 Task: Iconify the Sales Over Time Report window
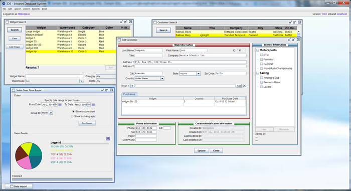click(x=102, y=90)
